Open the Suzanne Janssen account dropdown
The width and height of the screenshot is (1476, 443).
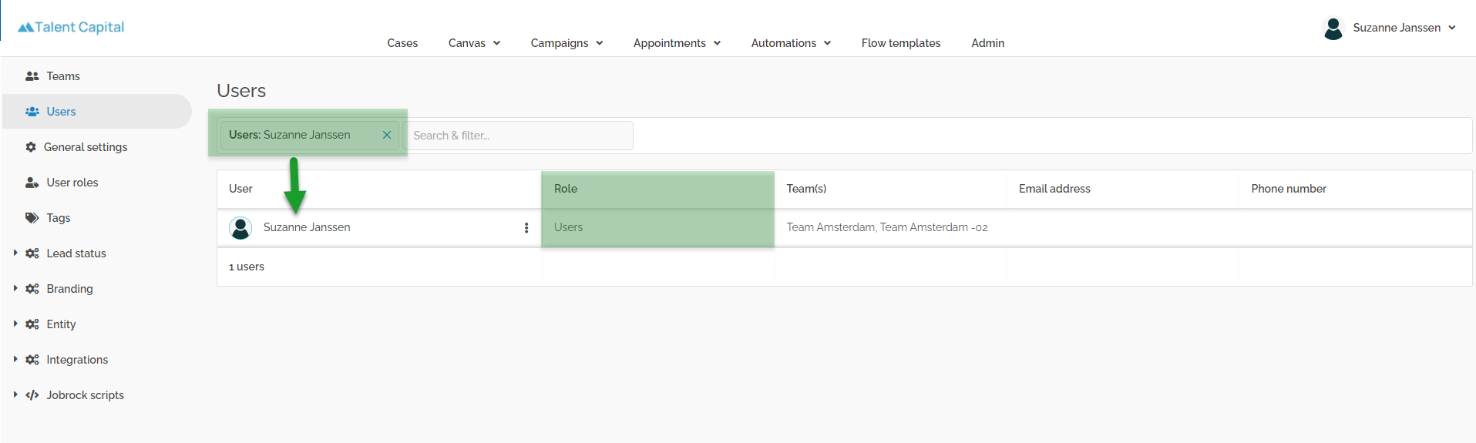pos(1404,28)
